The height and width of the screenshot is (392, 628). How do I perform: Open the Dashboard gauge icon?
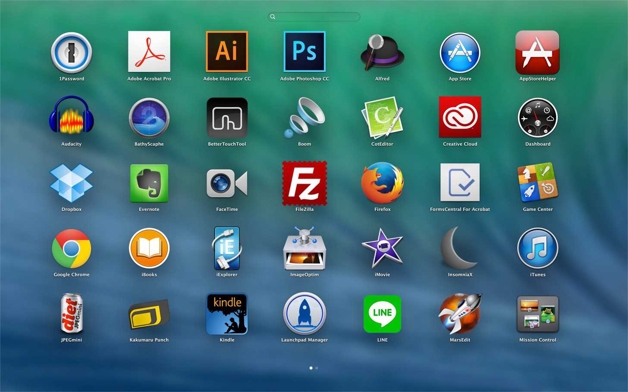tap(538, 118)
